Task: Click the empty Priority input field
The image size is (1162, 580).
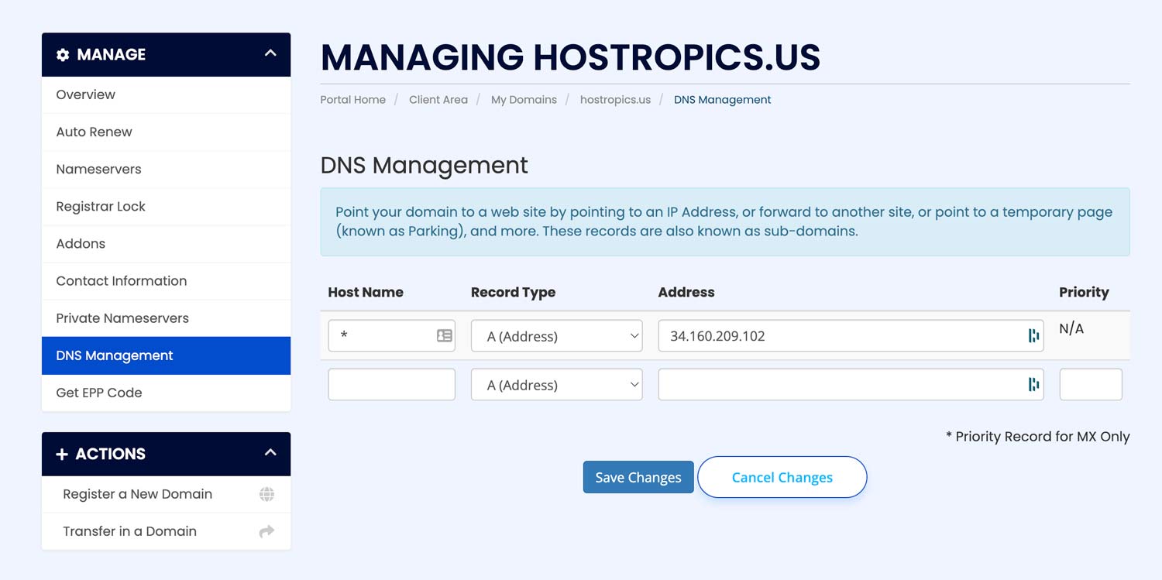Action: pos(1091,384)
